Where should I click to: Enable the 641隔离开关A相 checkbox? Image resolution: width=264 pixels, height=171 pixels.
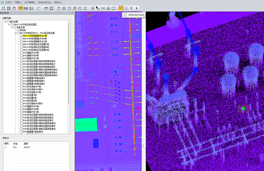(x=21, y=53)
